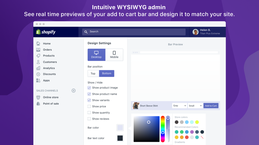Pick the pale cyan store color

192,122
